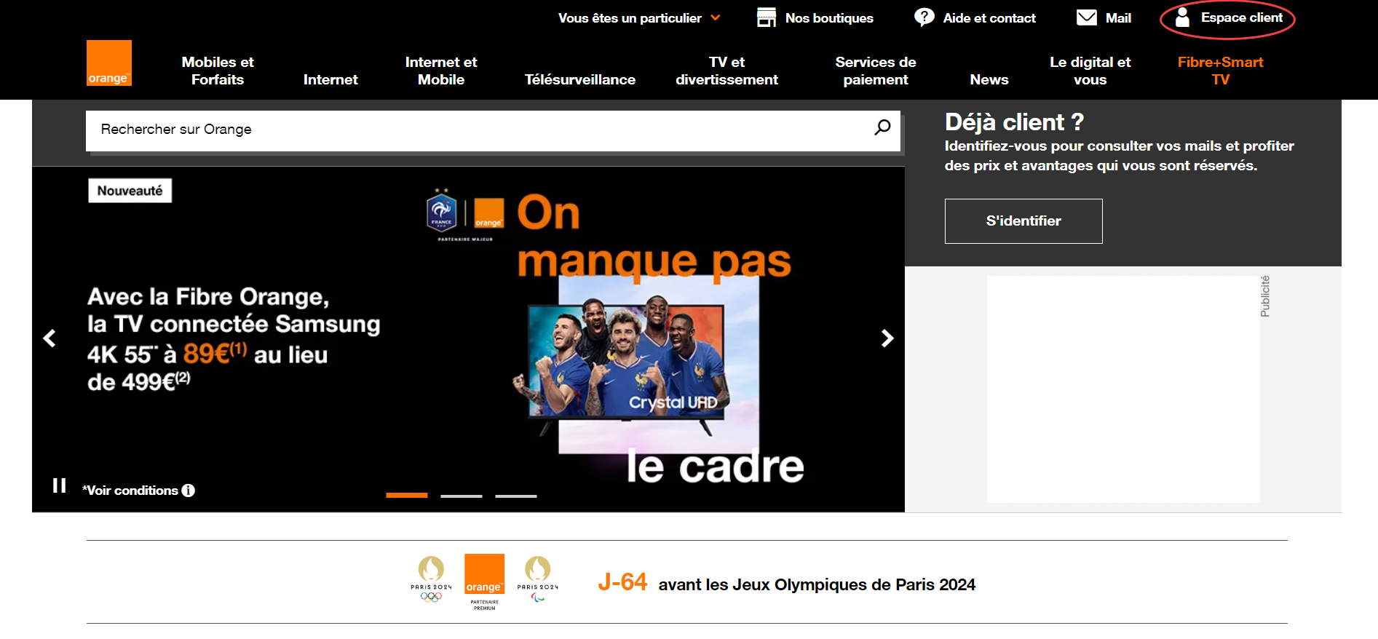Click the Nouveauté badge on banner
Screen dimensions: 1378x639
tap(130, 191)
